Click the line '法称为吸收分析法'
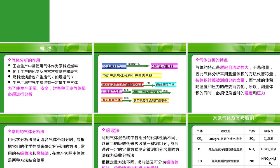Screen dimensions: 280x168 coord(118,155)
